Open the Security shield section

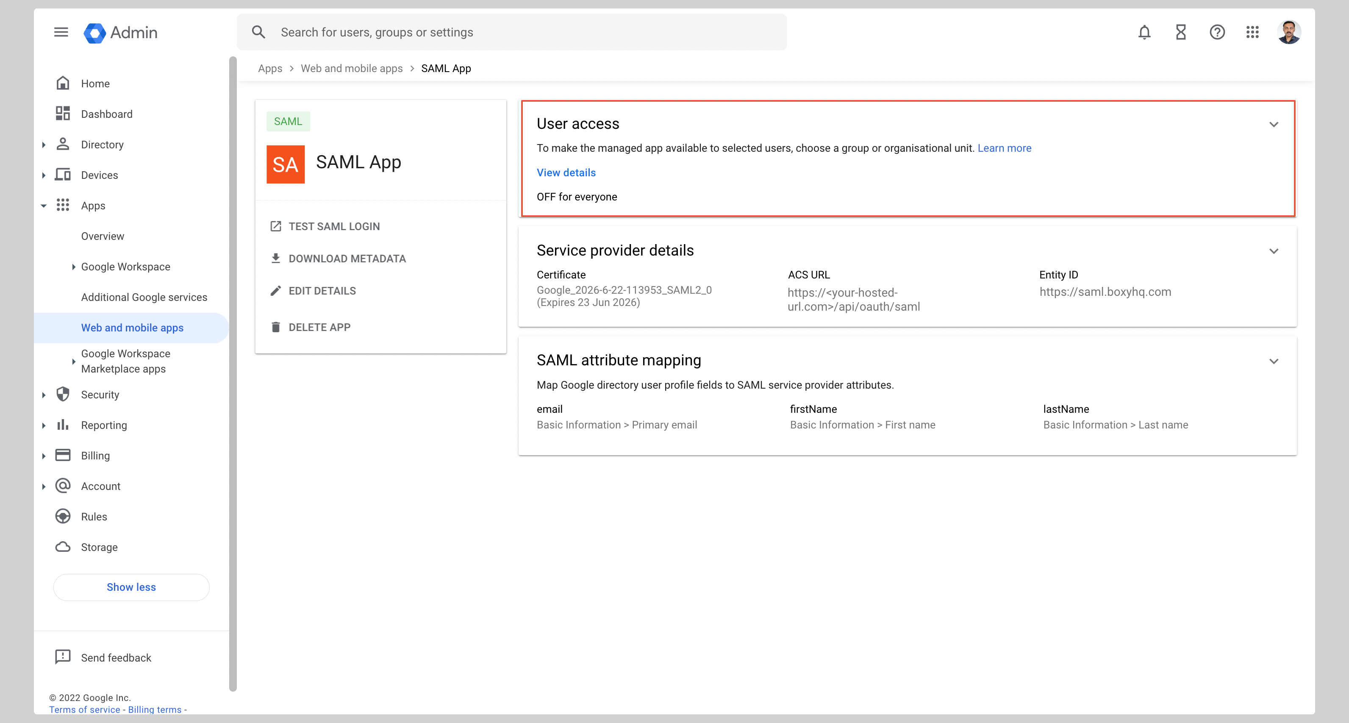pos(100,395)
